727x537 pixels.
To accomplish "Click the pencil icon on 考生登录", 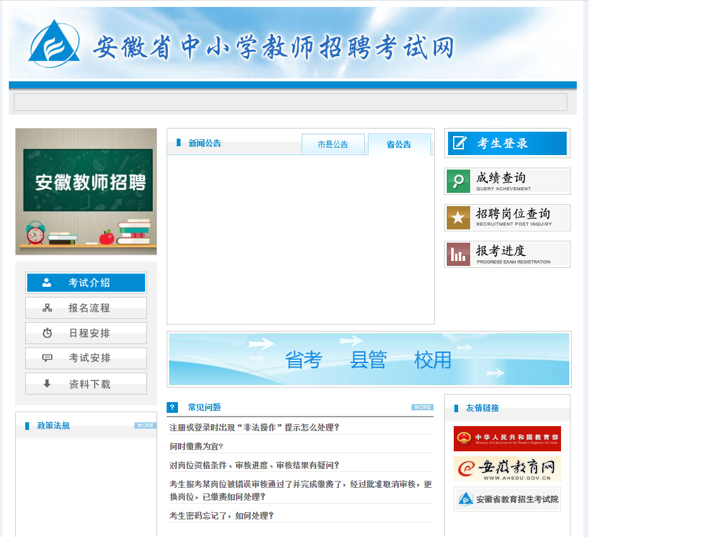I will (460, 143).
